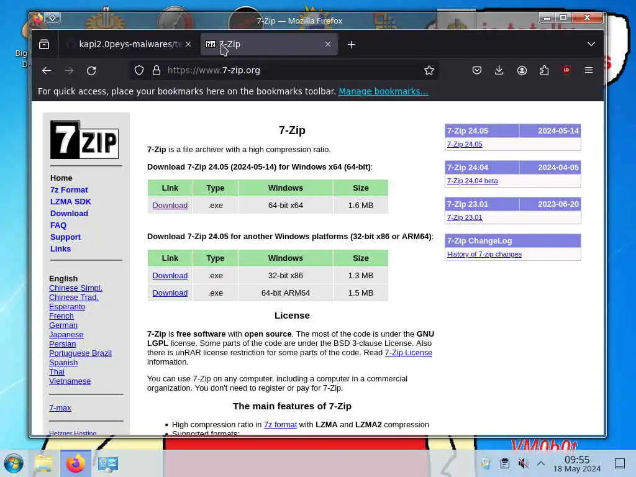Open the Firefox downloads panel
This screenshot has height=477, width=636.
(499, 71)
